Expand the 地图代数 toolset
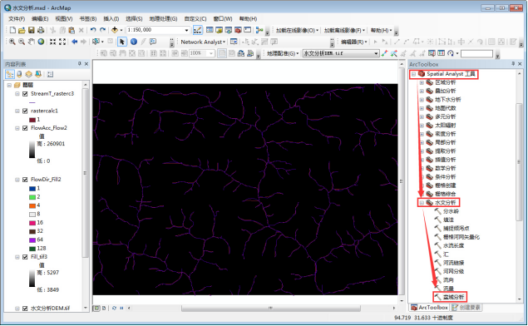The width and height of the screenshot is (528, 326). (422, 108)
